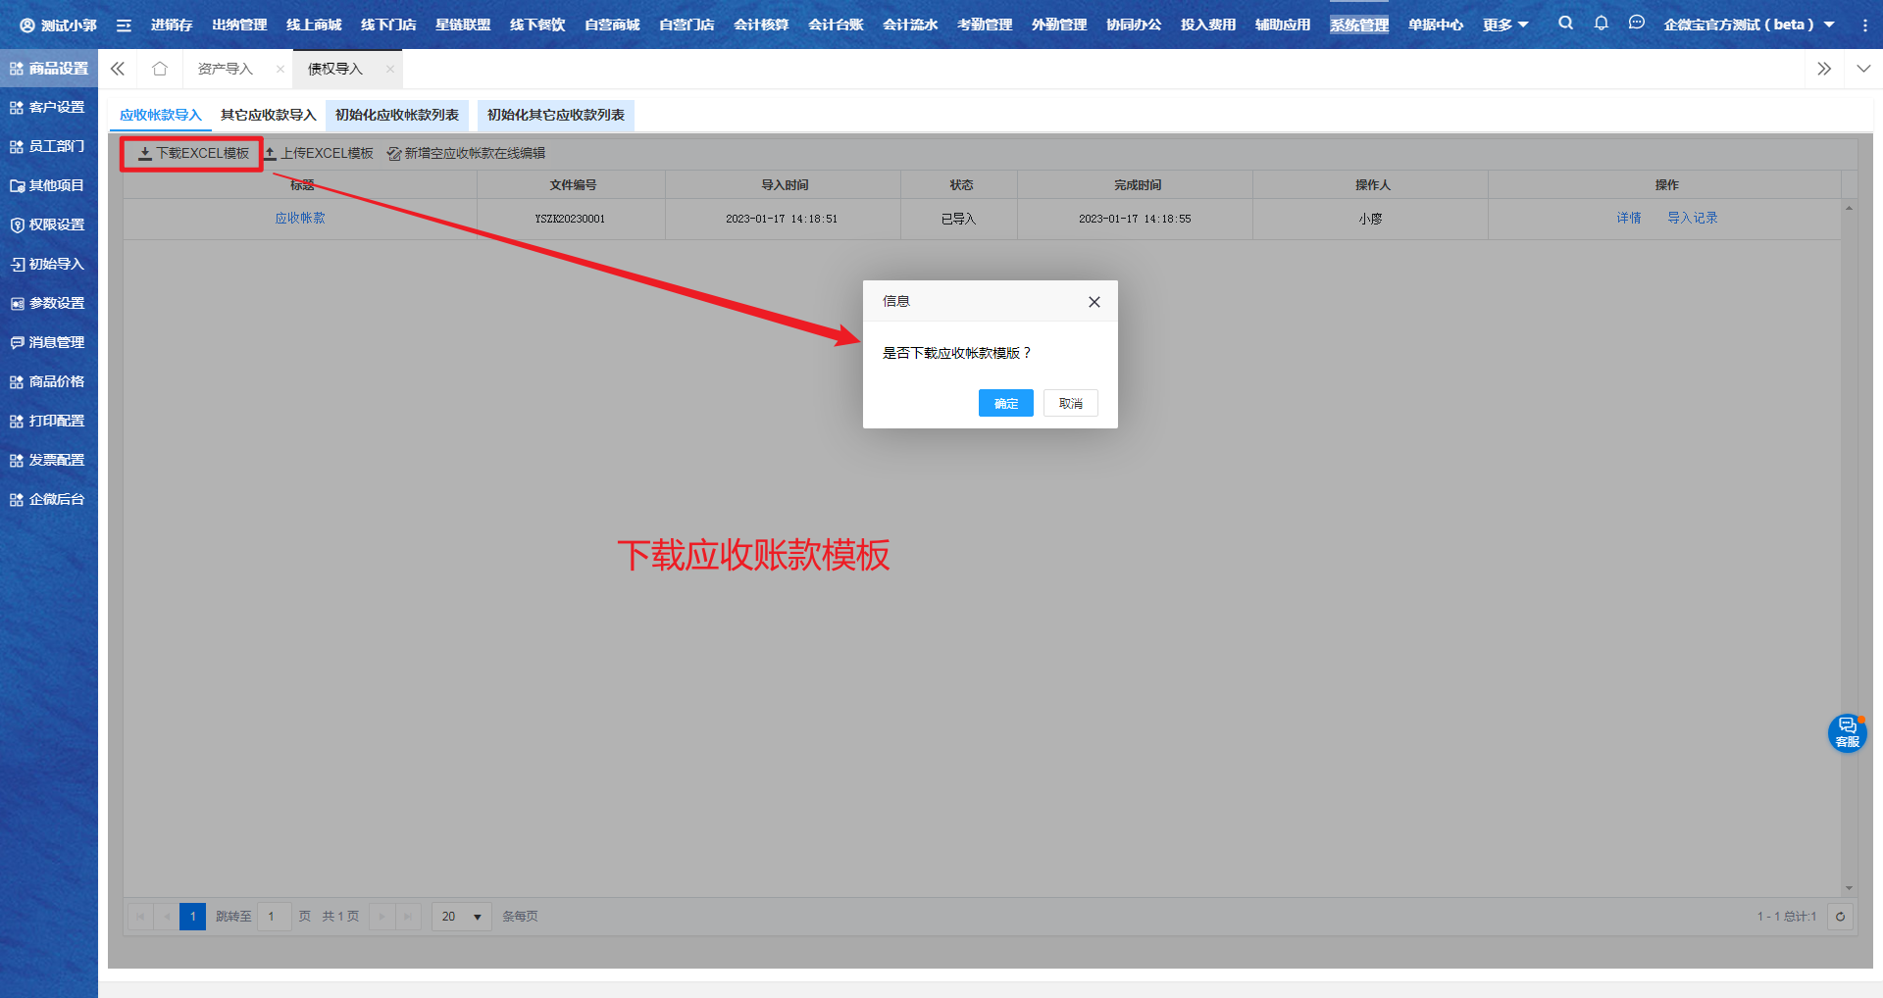1883x998 pixels.
Task: Close the 信息 dialog with X icon
Action: coord(1094,302)
